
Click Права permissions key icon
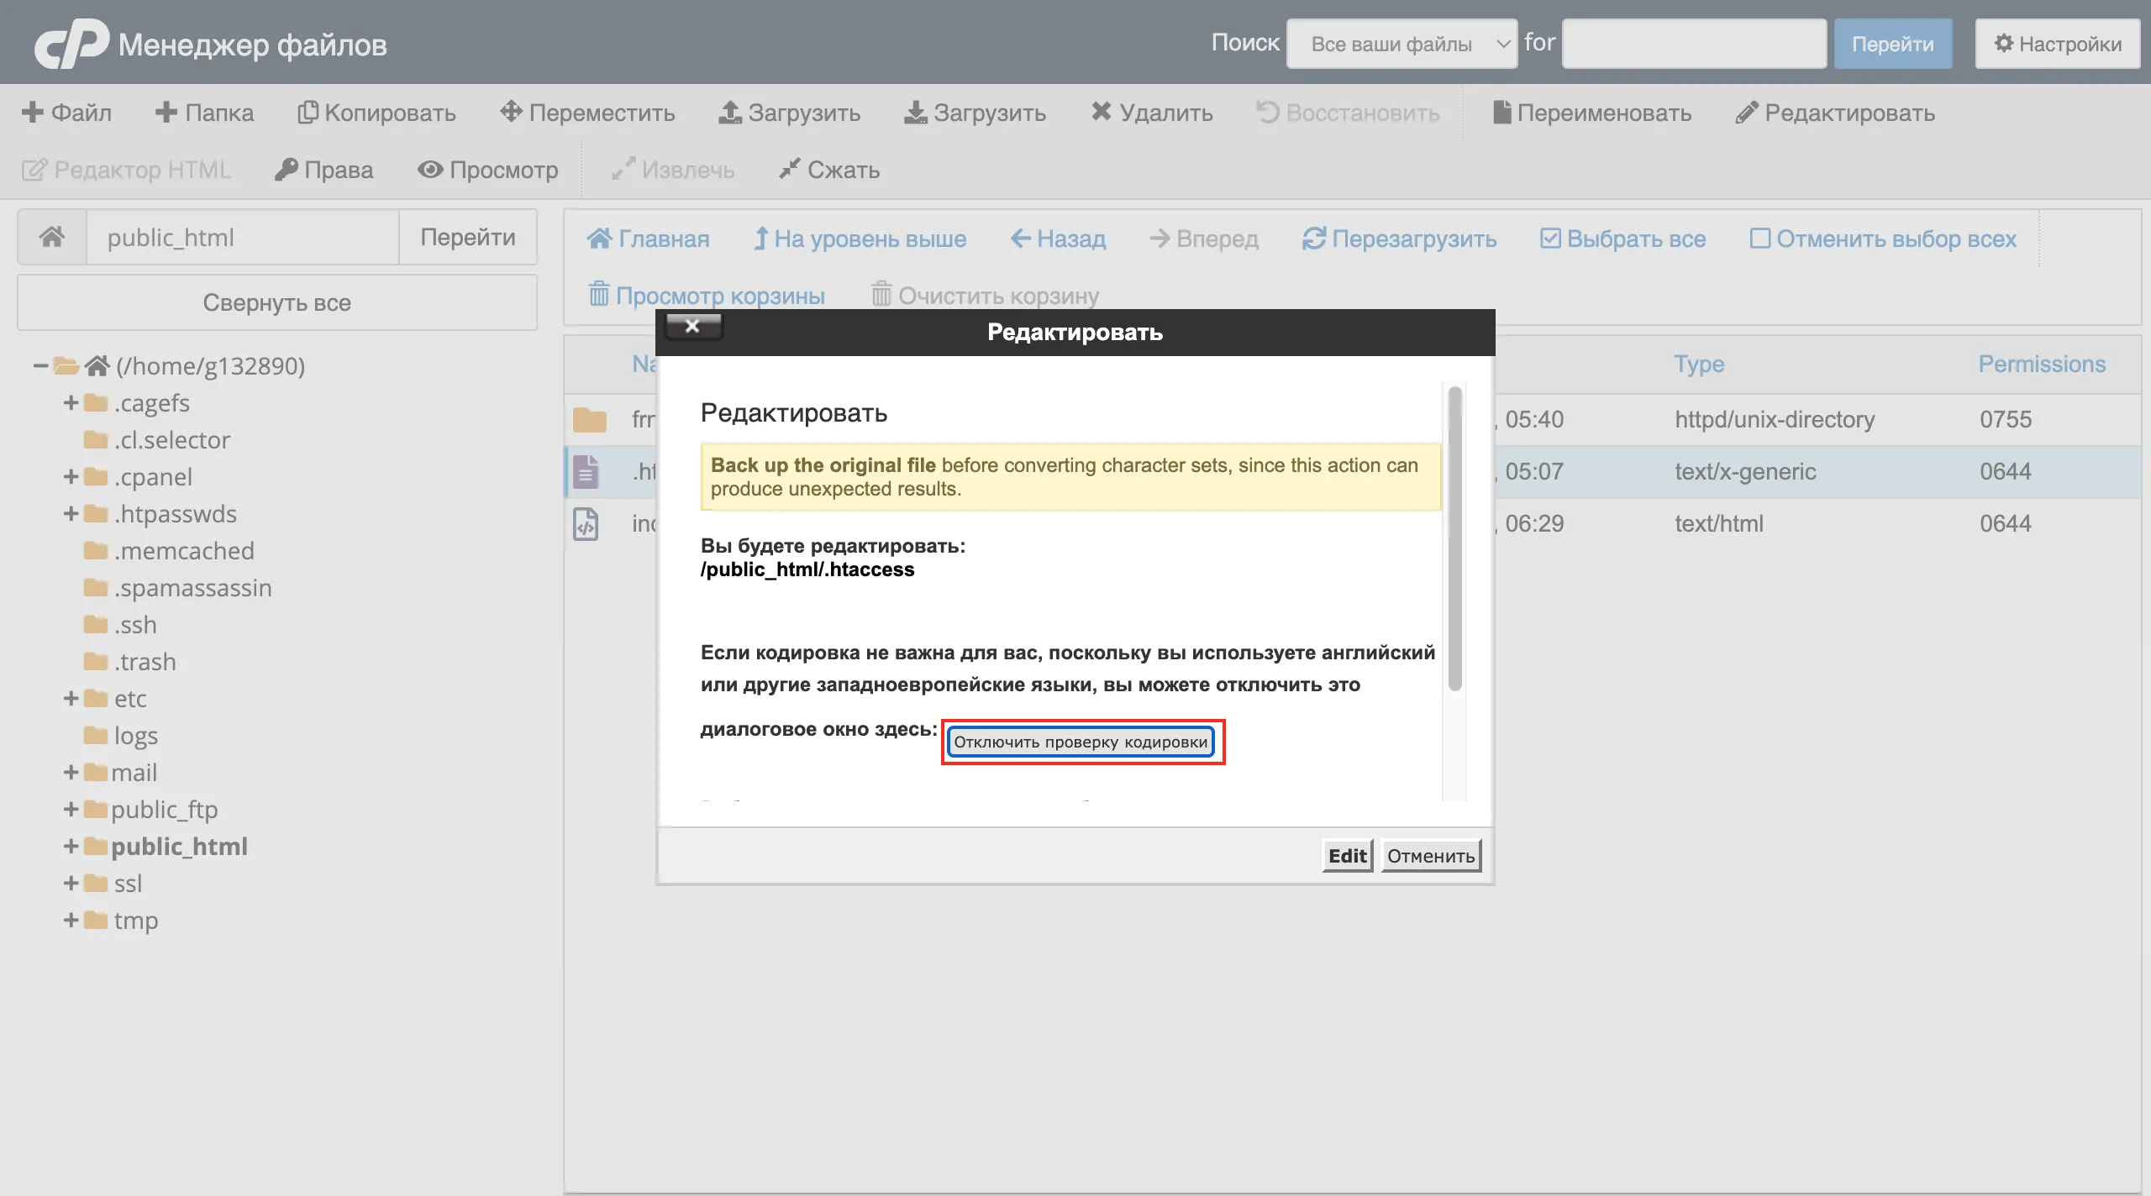coord(287,170)
